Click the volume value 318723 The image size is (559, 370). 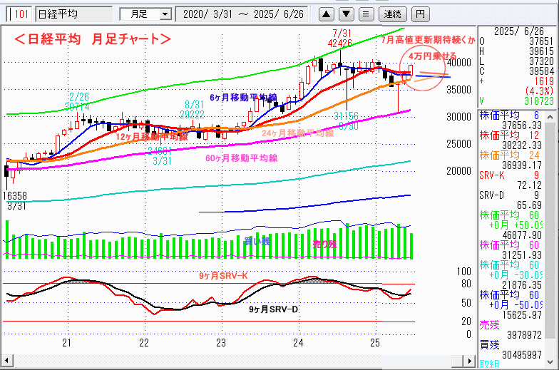[x=539, y=101]
